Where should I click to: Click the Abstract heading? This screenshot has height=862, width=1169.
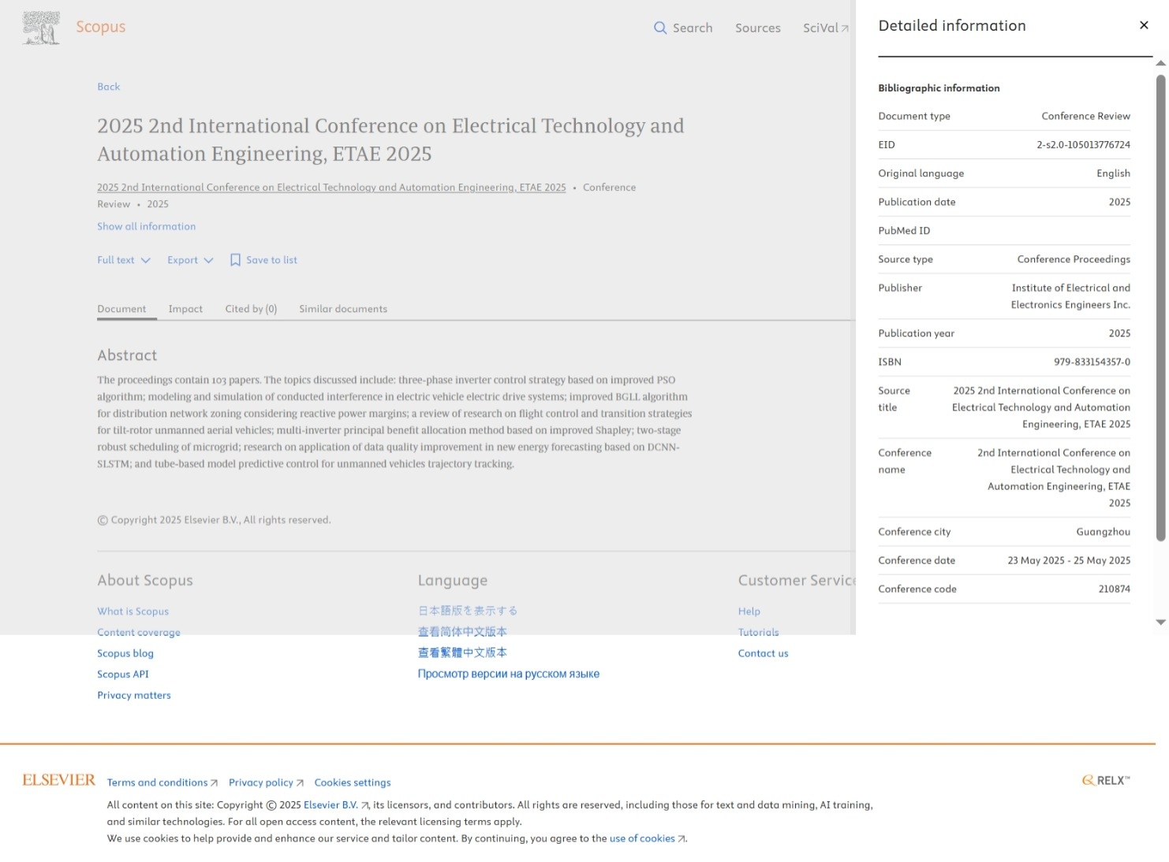127,355
